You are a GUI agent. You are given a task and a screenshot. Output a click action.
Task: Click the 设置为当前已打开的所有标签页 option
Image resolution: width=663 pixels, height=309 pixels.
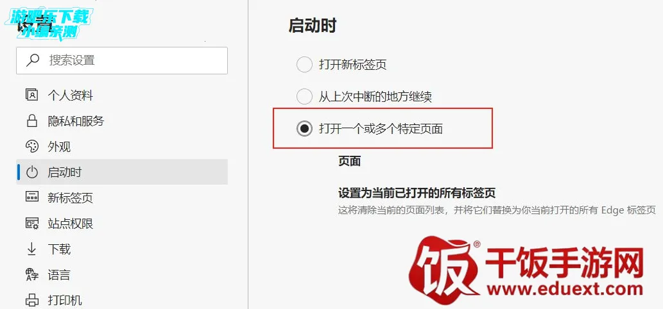point(417,194)
